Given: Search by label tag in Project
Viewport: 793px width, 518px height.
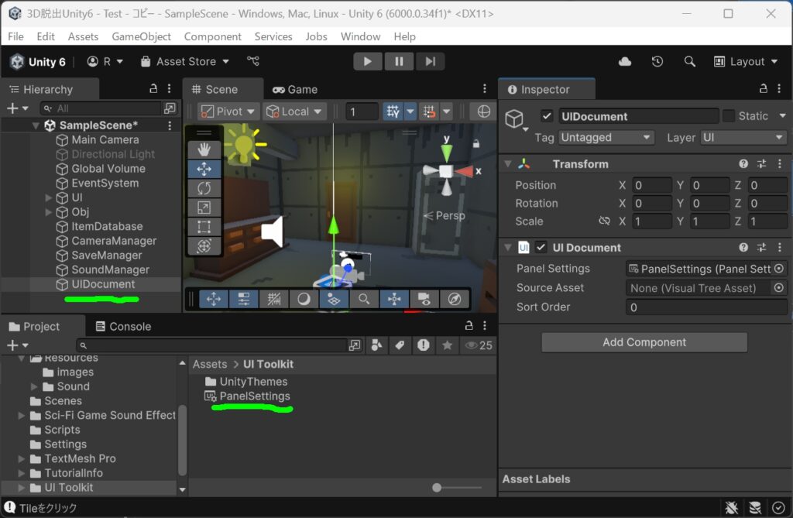Looking at the screenshot, I should [x=400, y=345].
